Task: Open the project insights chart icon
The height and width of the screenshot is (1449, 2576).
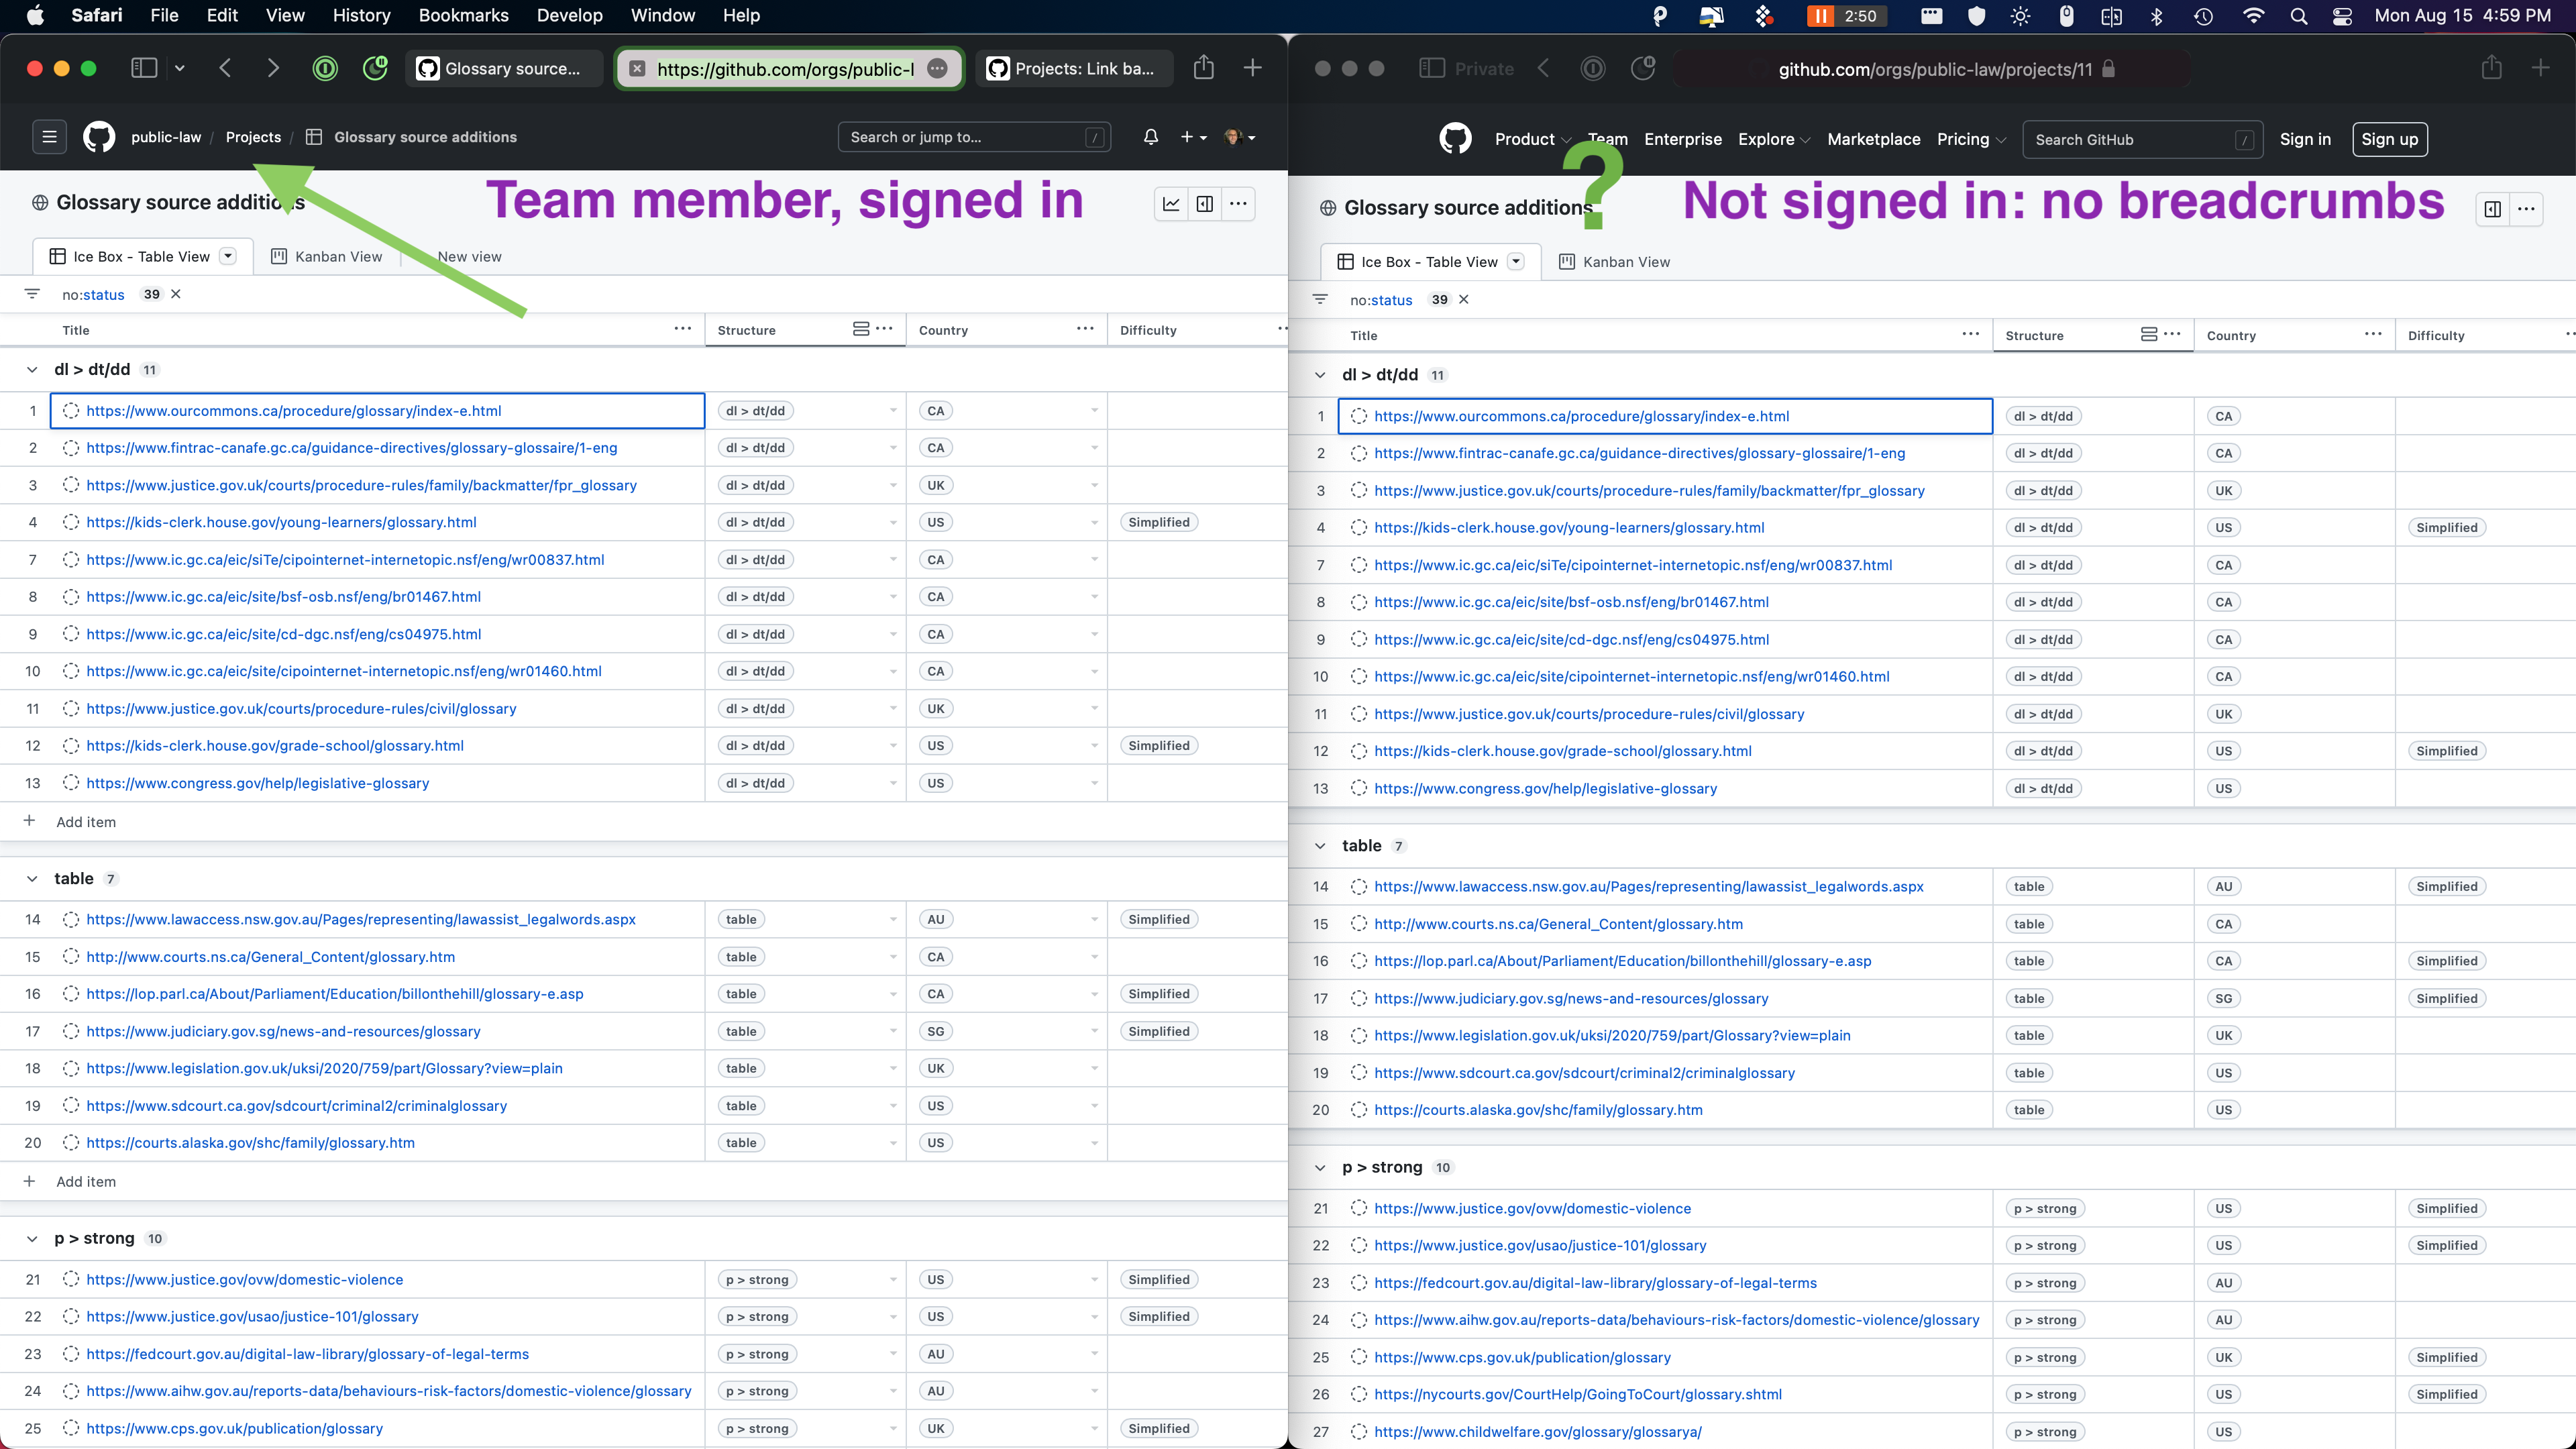Action: tap(1171, 204)
